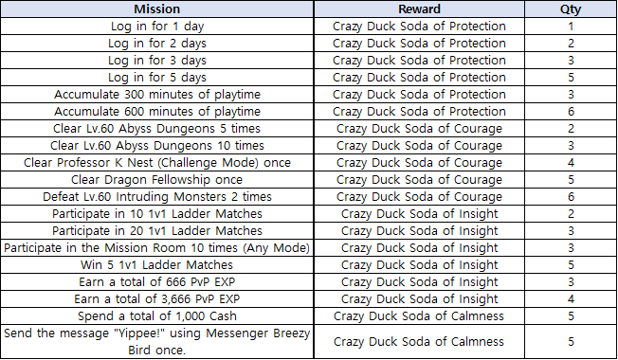Select the 'Log in for 1 day' cell
Screen dimensions: 618x360
(x=156, y=26)
